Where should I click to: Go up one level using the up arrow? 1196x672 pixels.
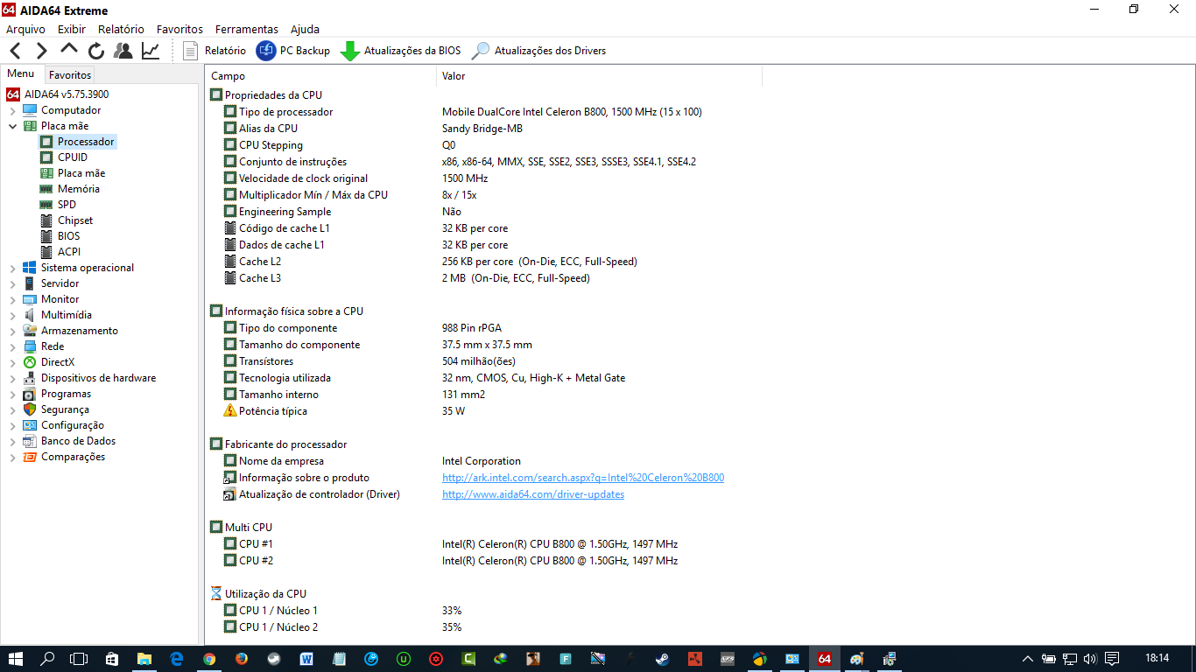pyautogui.click(x=69, y=50)
